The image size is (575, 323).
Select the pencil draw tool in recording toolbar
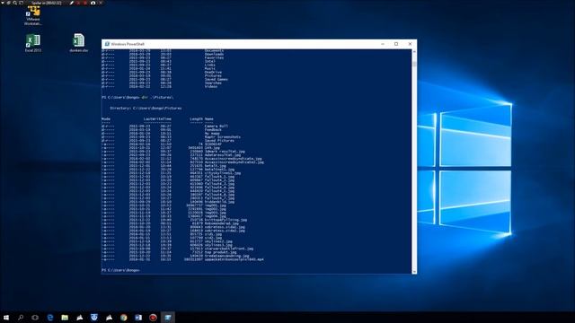(x=72, y=3)
